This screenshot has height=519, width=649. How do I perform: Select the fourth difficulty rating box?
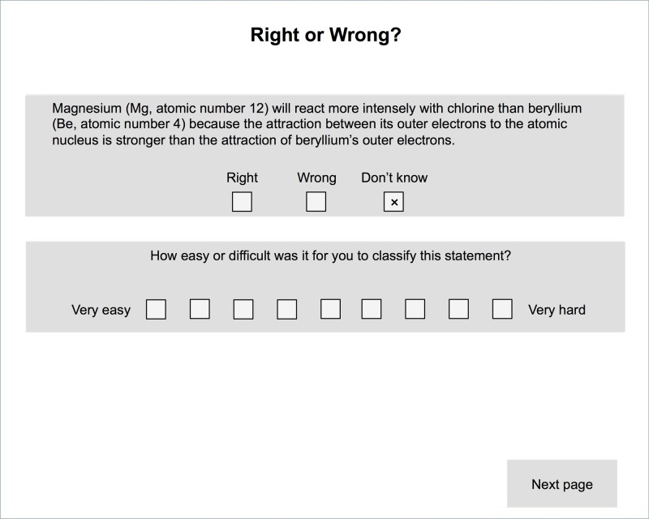click(x=287, y=309)
